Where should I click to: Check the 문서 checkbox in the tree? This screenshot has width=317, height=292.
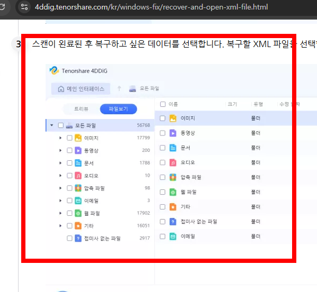[69, 163]
